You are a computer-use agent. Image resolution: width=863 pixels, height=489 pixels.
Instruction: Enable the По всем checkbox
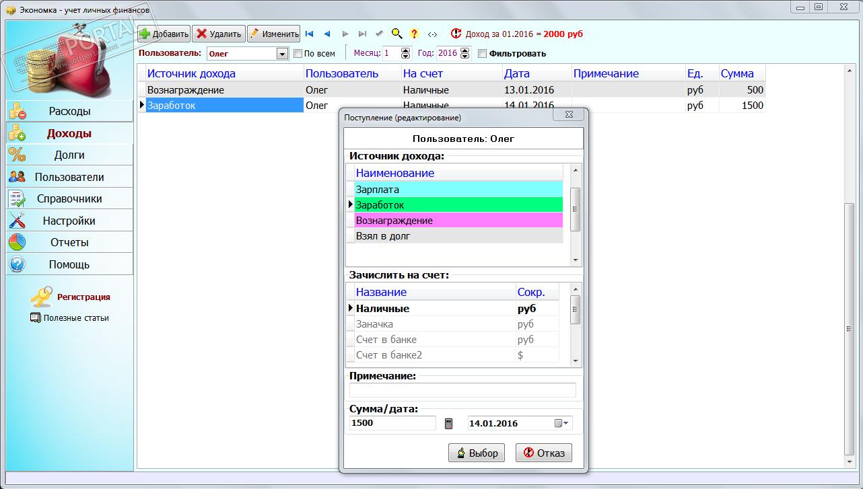(298, 54)
